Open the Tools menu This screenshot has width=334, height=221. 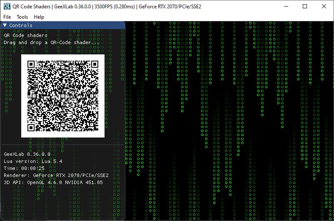(22, 17)
